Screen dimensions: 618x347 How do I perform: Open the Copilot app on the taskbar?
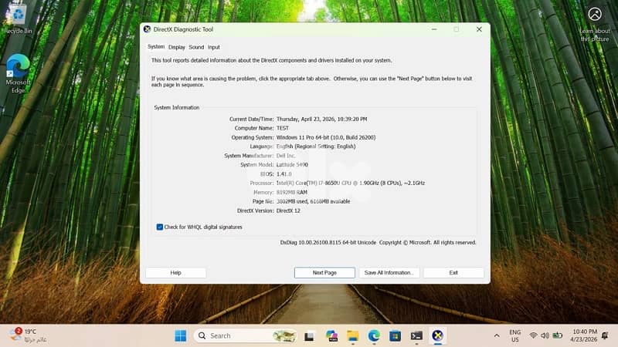click(x=331, y=335)
